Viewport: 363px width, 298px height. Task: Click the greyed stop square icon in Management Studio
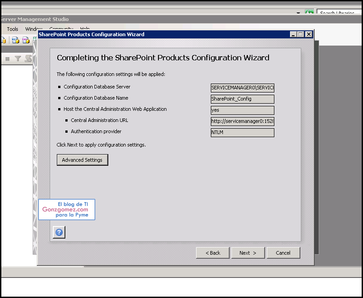[8, 59]
